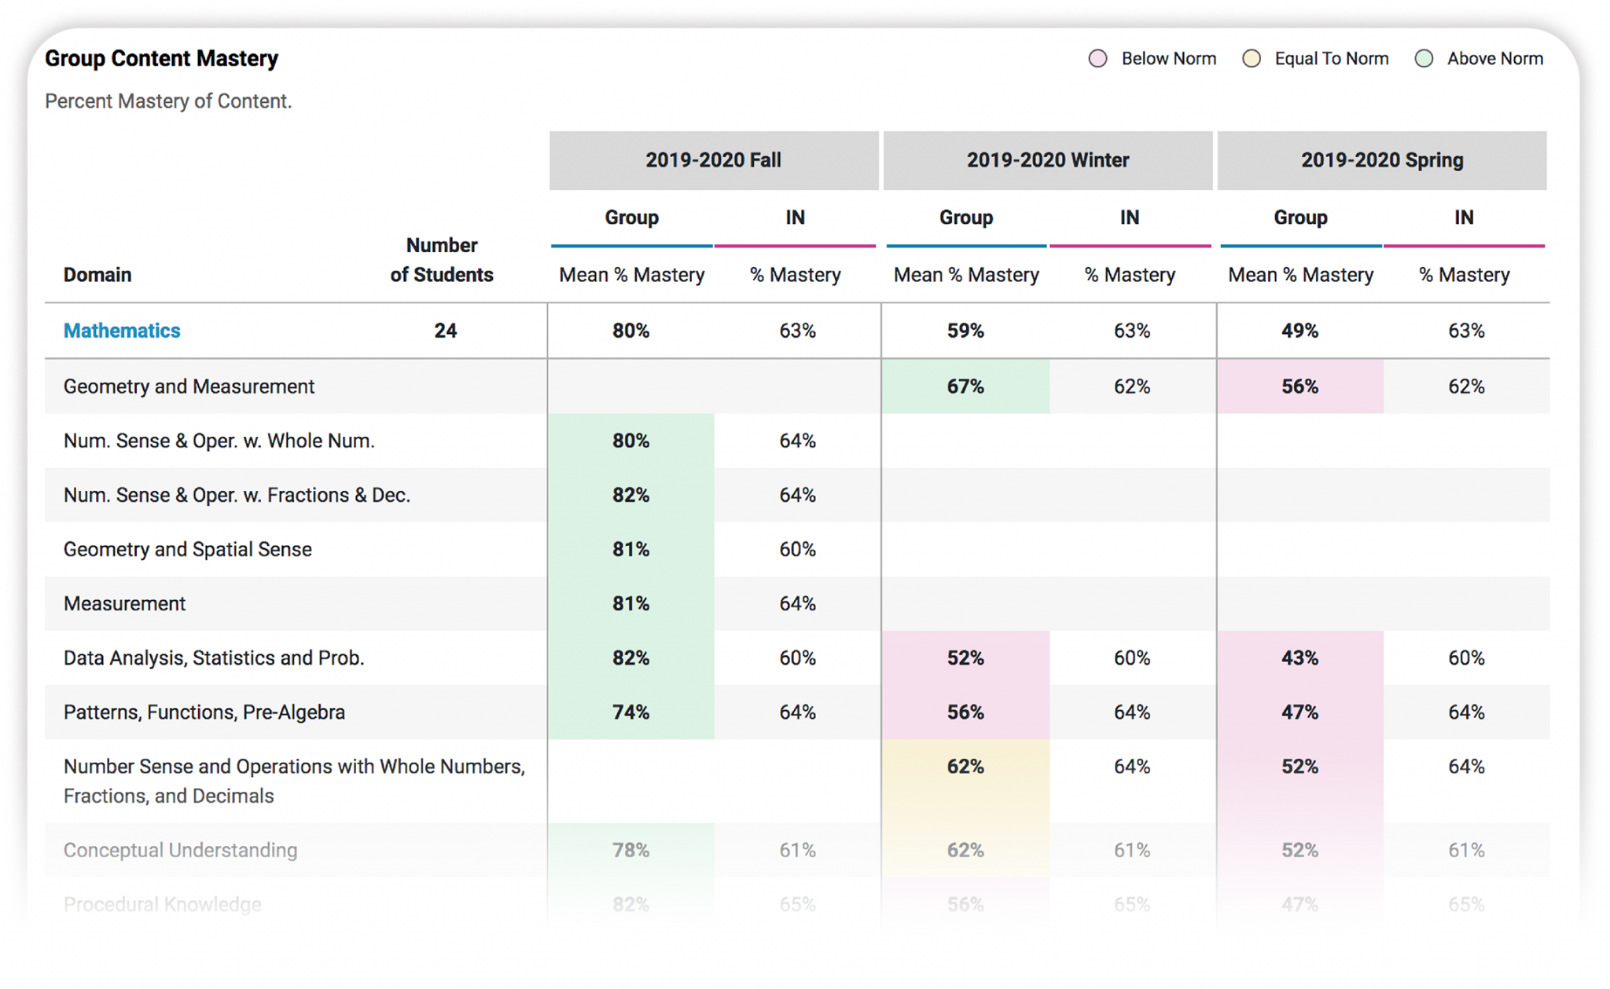Select the Measurement domain row

(x=797, y=603)
